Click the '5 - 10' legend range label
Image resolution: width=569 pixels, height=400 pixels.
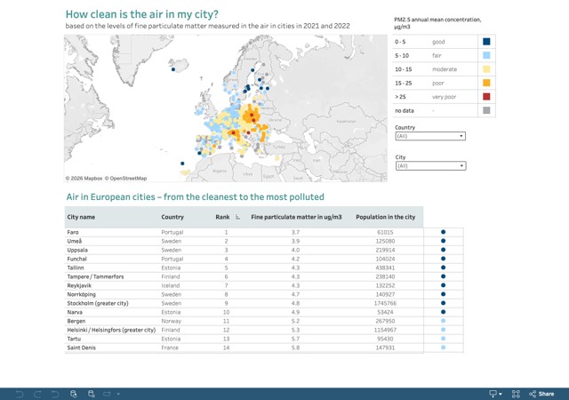[x=402, y=55]
